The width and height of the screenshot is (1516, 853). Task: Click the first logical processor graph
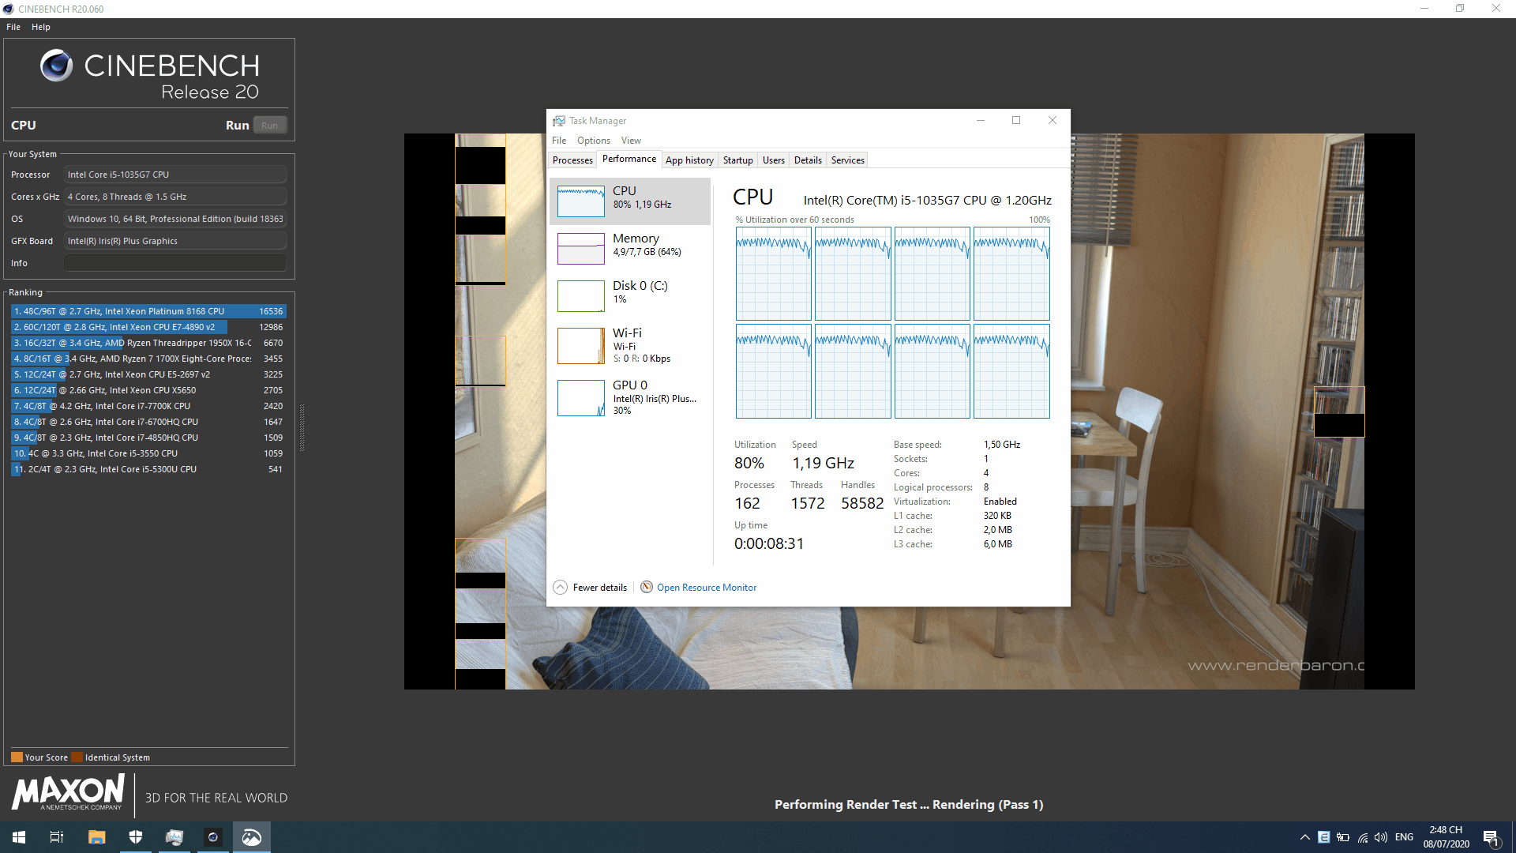coord(774,273)
